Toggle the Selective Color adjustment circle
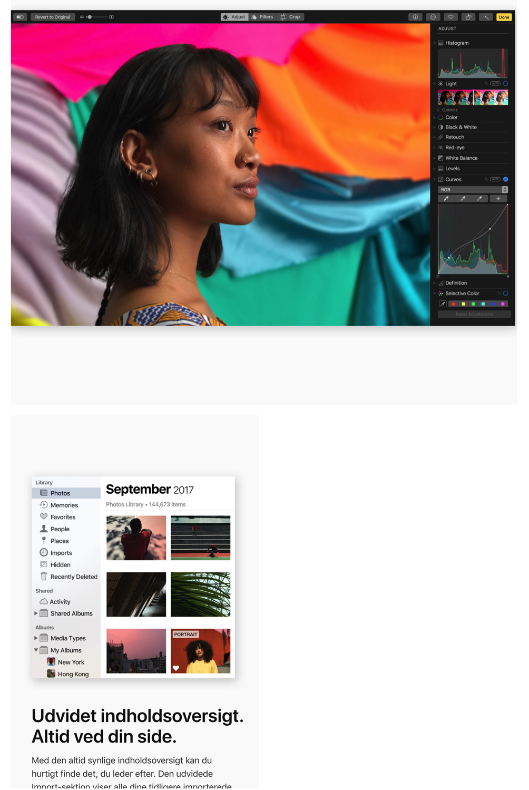The height and width of the screenshot is (790, 529). pos(505,294)
